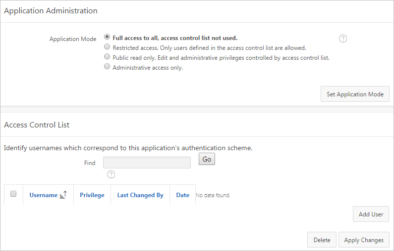
Task: Choose Administrative access only radio option
Action: pos(107,67)
